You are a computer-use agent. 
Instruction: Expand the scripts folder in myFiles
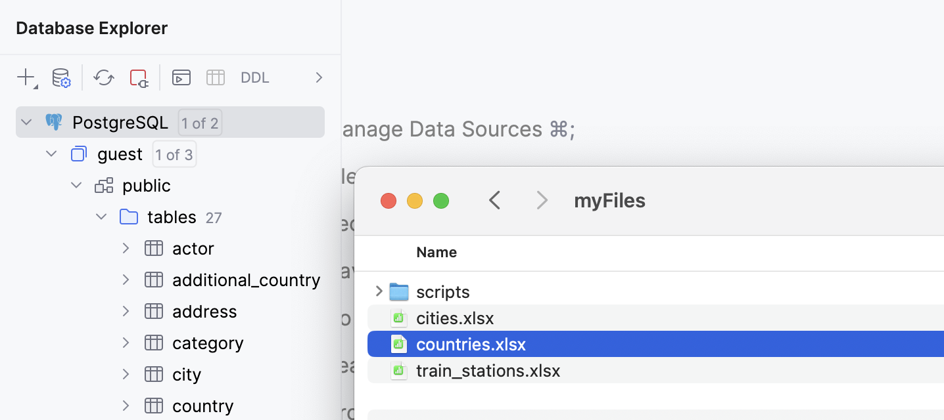point(378,291)
